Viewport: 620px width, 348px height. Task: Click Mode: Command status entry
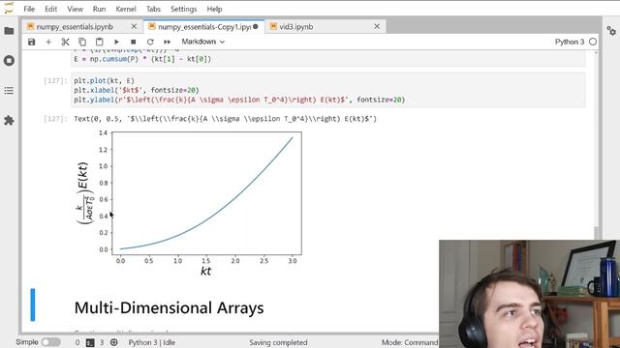tap(410, 342)
